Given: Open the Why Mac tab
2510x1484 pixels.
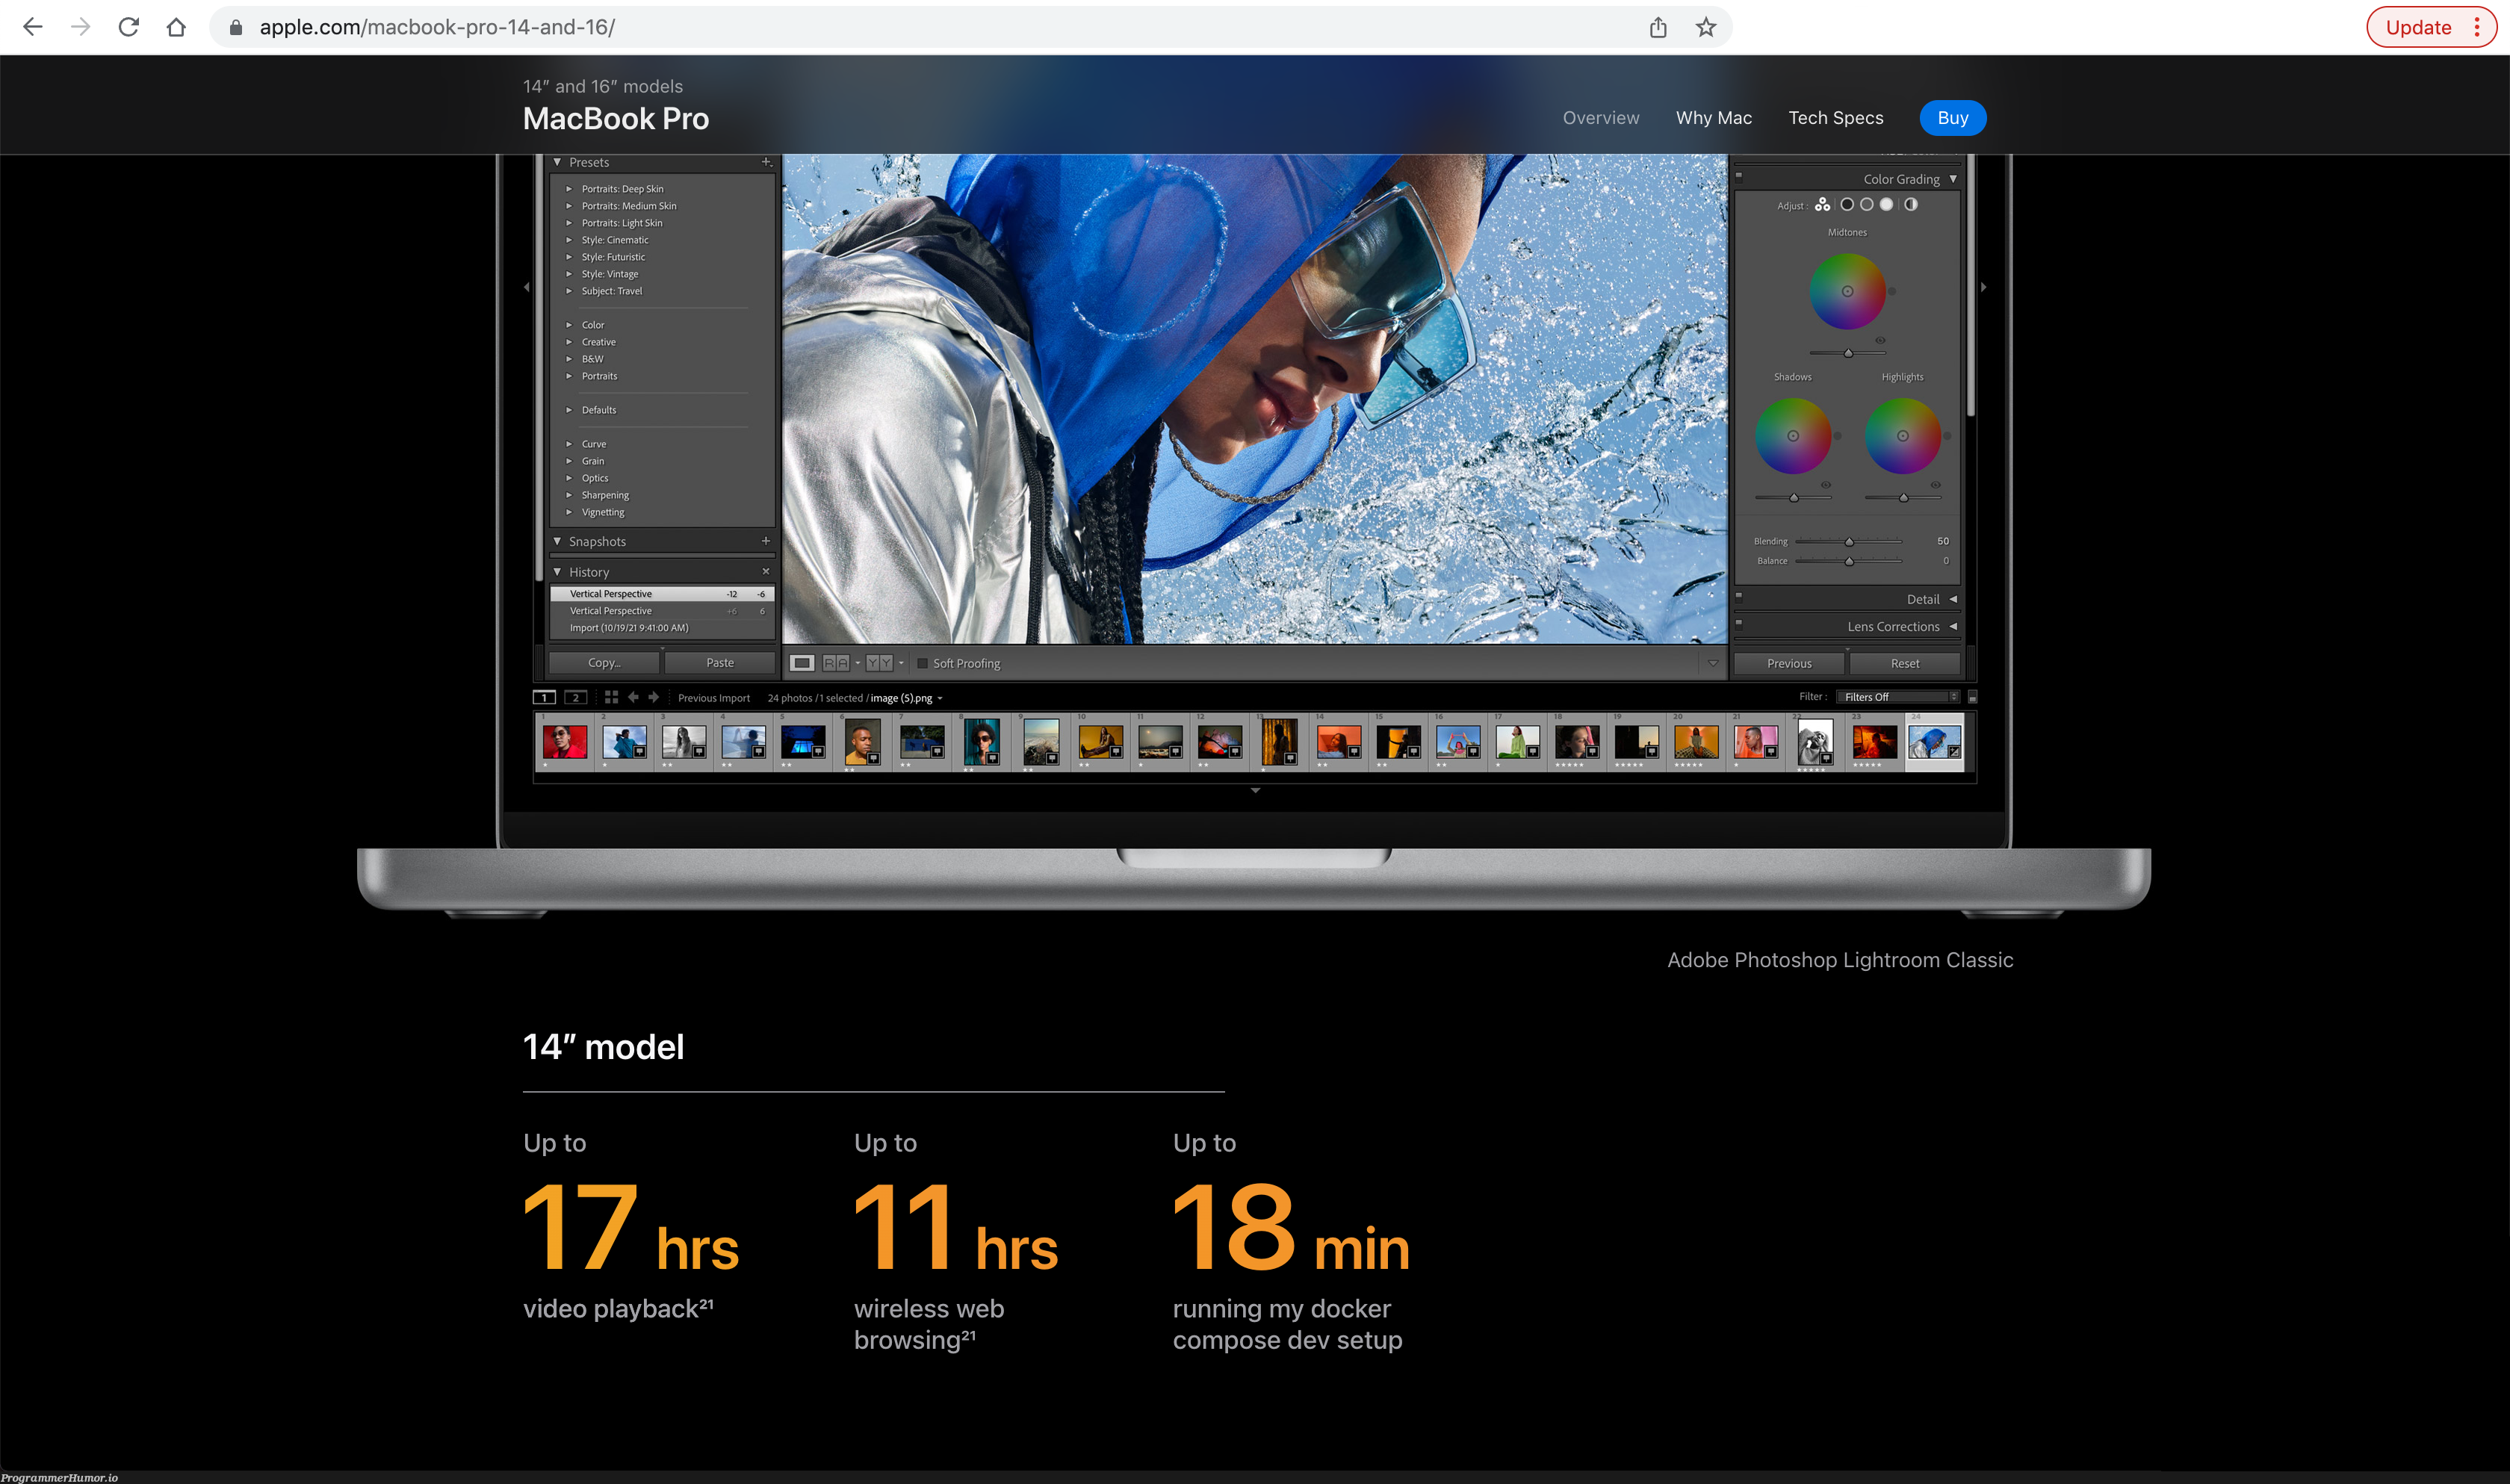Looking at the screenshot, I should pos(1714,118).
